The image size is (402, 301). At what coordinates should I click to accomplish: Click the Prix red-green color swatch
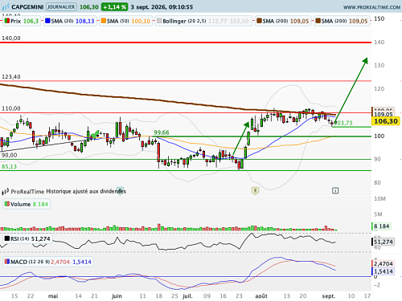click(x=7, y=21)
